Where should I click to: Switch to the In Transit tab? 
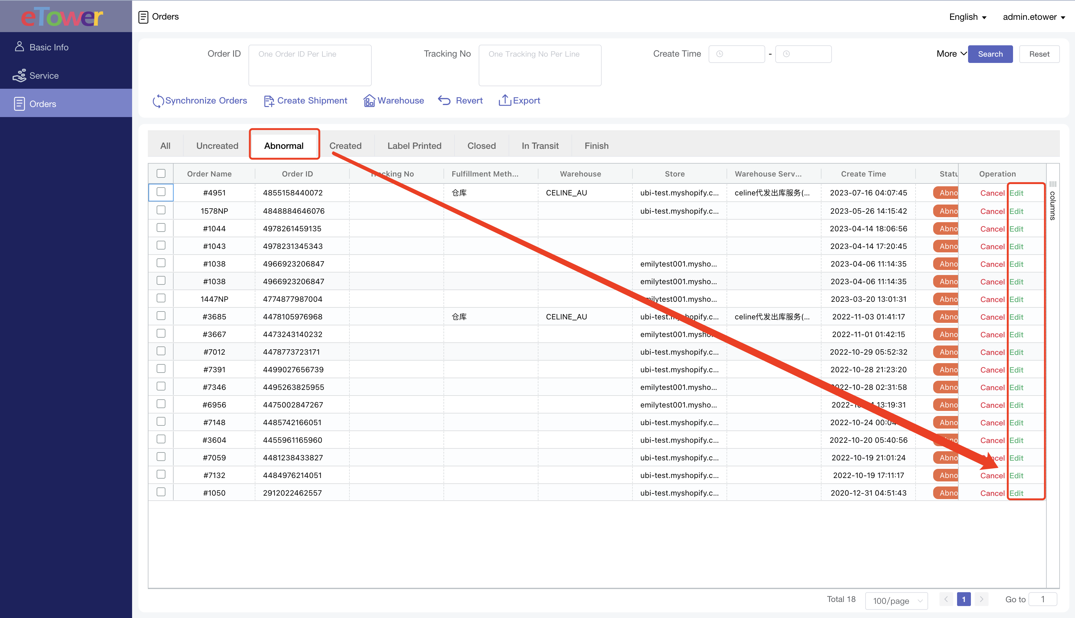click(x=540, y=146)
